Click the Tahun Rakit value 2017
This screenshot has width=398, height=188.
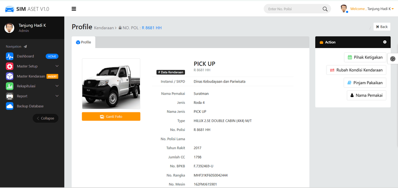point(197,148)
